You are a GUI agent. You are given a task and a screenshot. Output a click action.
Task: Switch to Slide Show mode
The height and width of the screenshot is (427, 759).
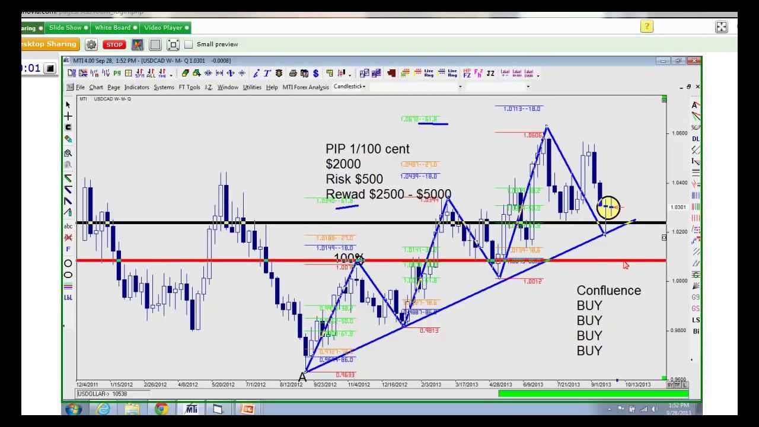coord(68,27)
